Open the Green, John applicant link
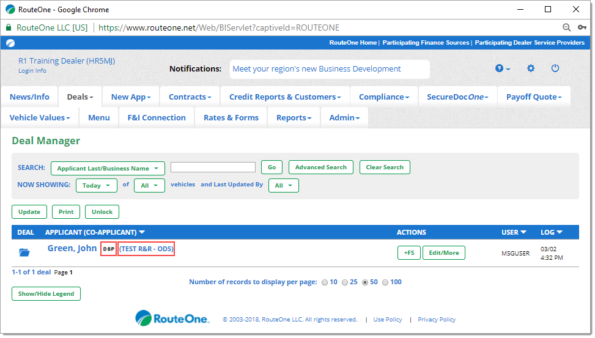Image resolution: width=595 pixels, height=338 pixels. pyautogui.click(x=72, y=248)
